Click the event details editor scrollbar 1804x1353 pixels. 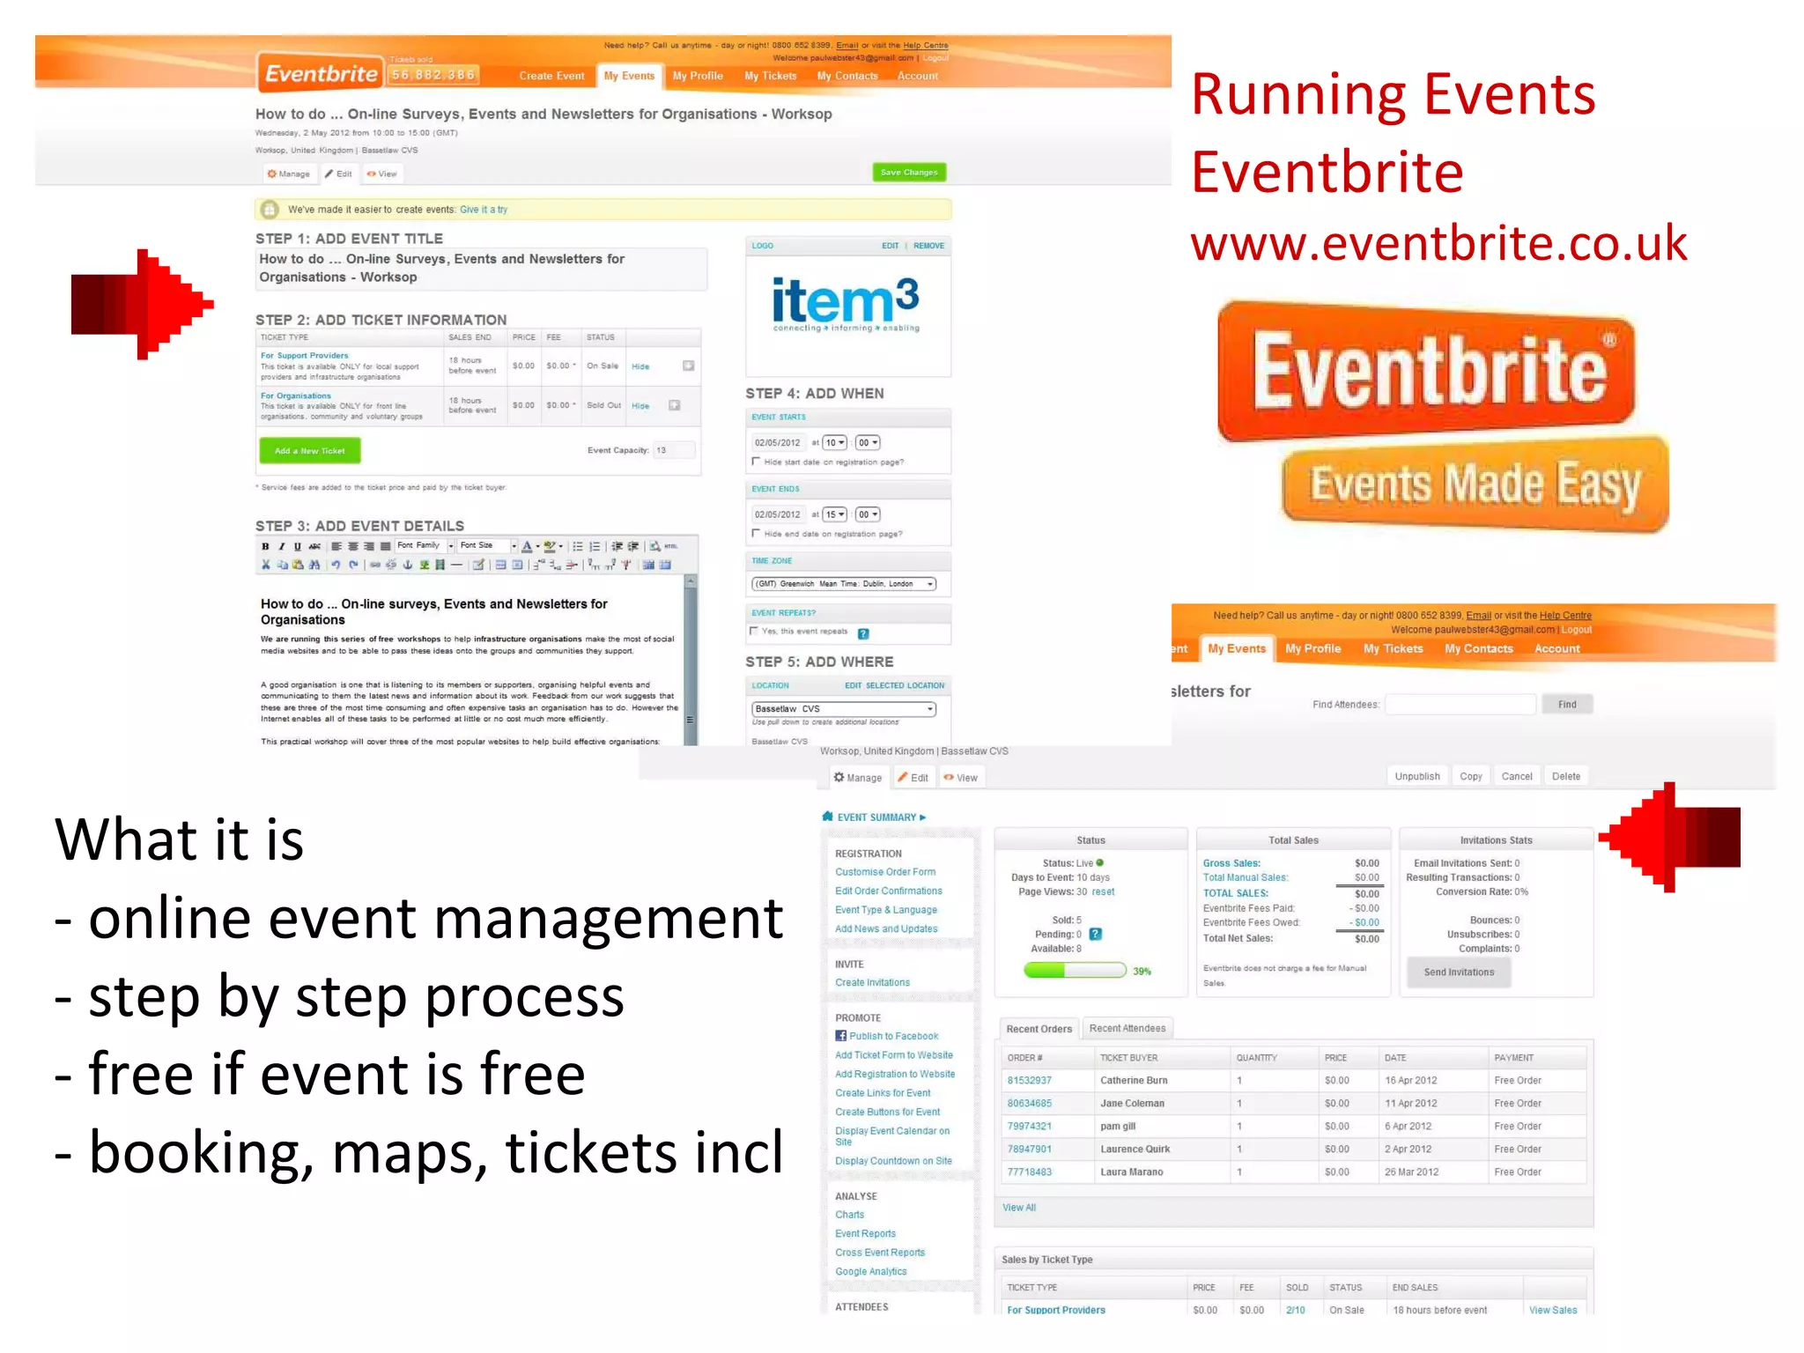pos(691,661)
